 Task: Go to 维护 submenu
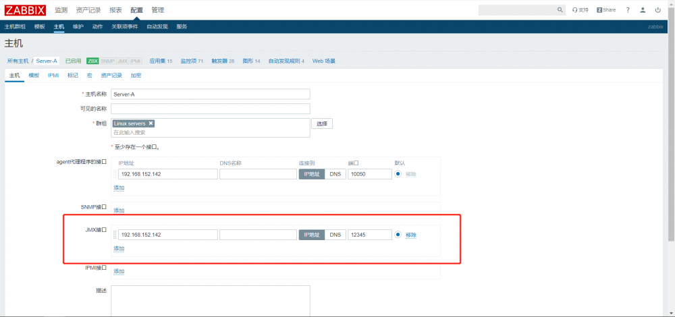[x=78, y=27]
